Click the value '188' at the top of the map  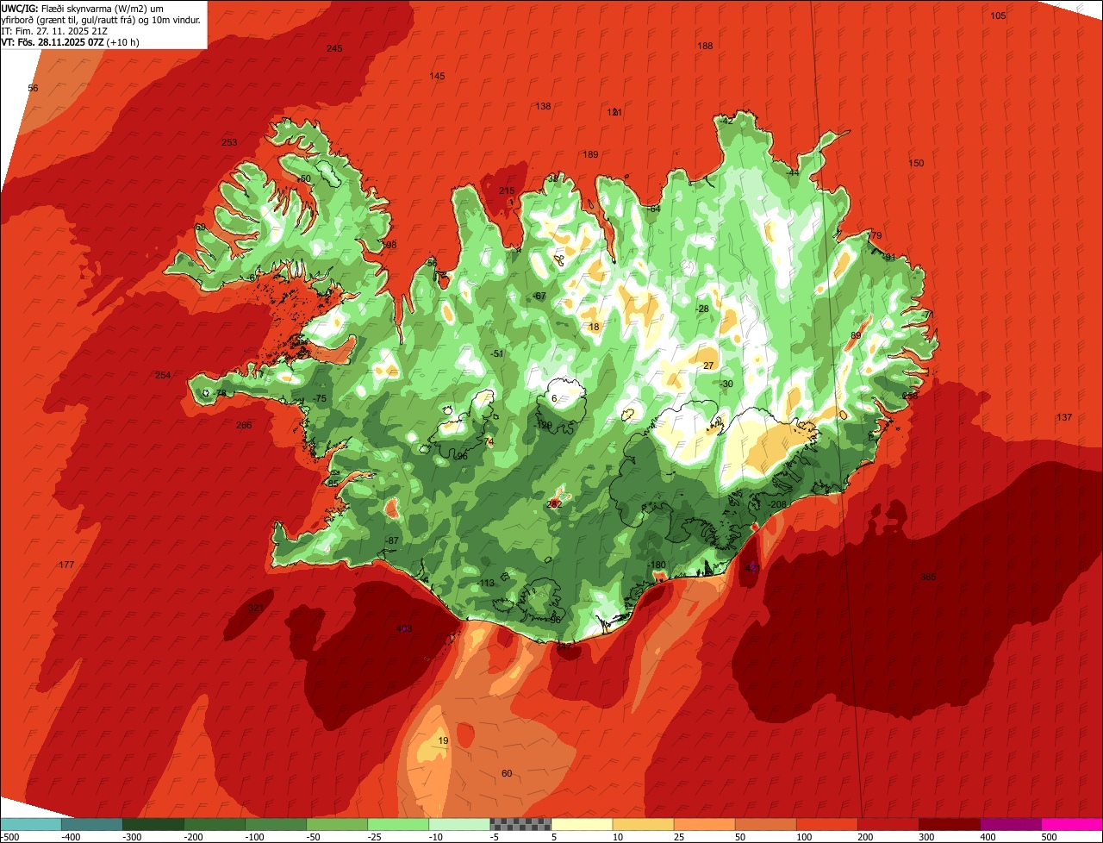(x=705, y=46)
